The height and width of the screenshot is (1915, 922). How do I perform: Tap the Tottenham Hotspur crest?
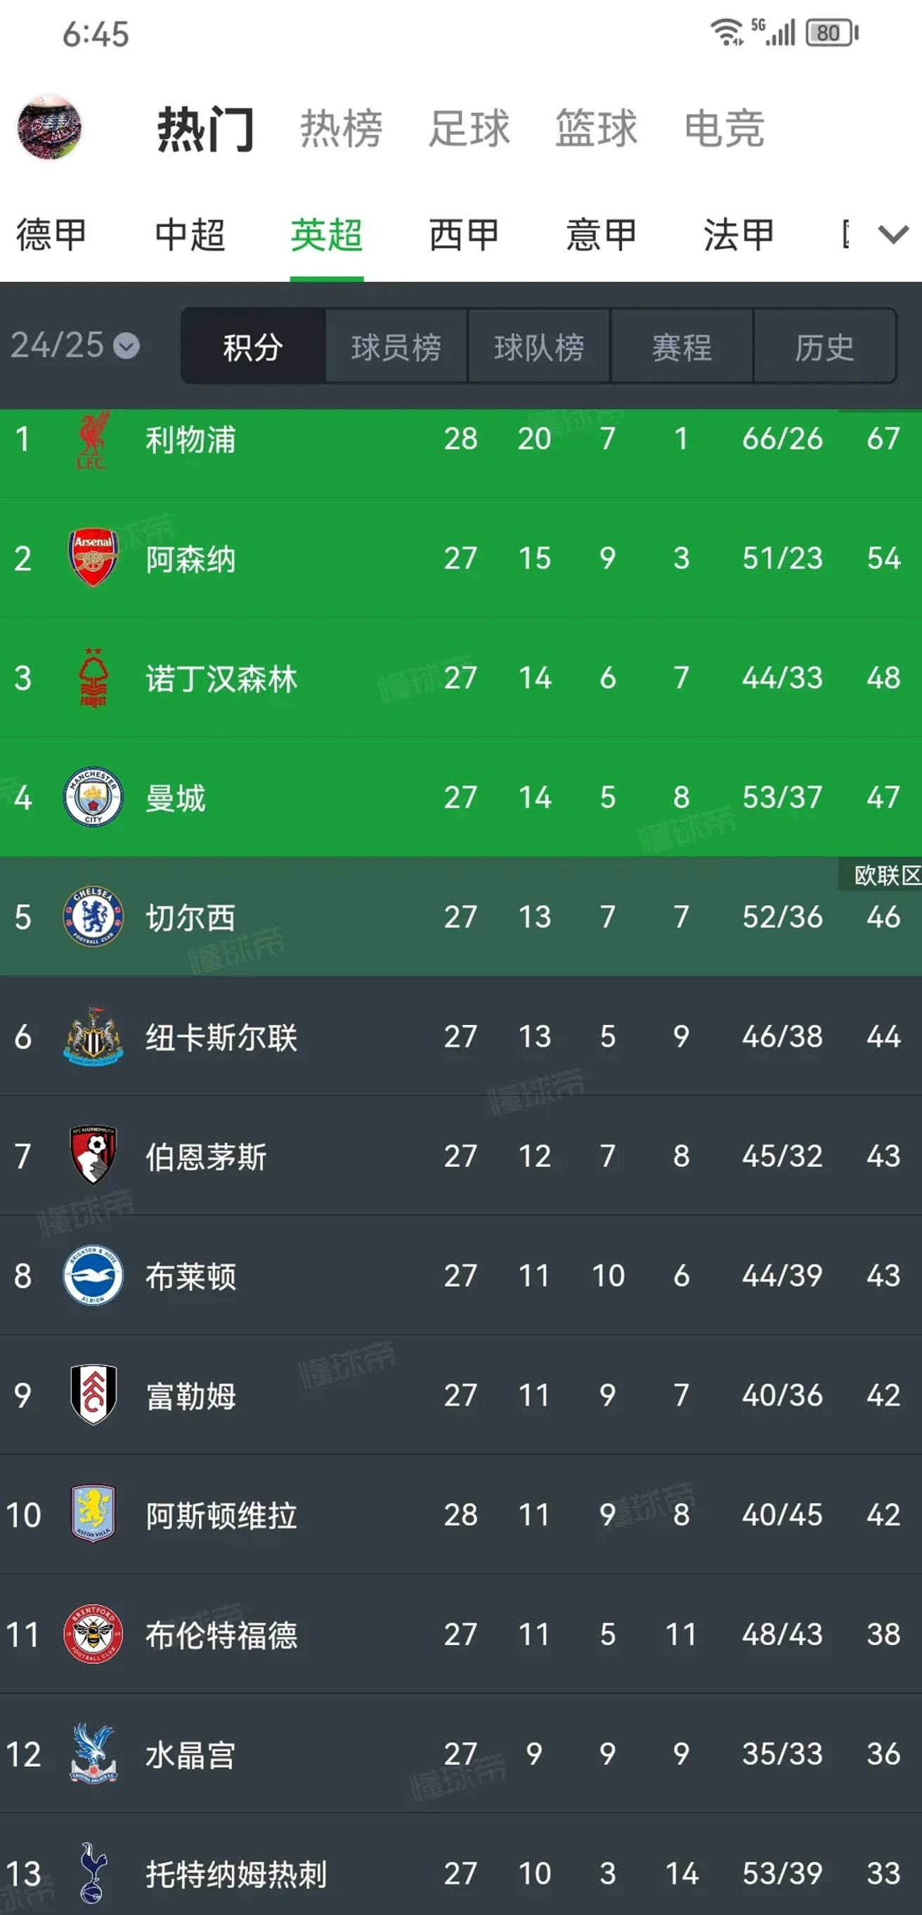coord(93,1872)
